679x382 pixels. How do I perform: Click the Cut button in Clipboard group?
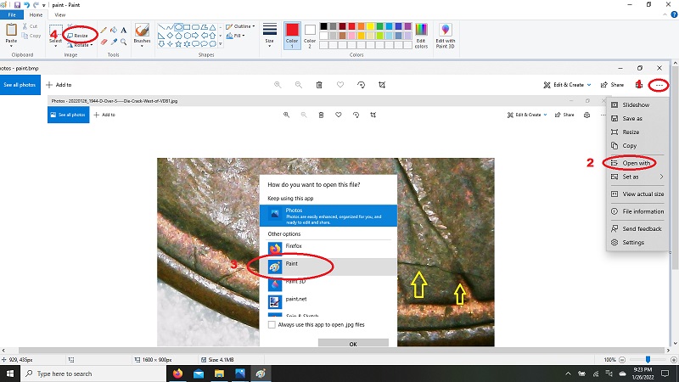tap(30, 26)
